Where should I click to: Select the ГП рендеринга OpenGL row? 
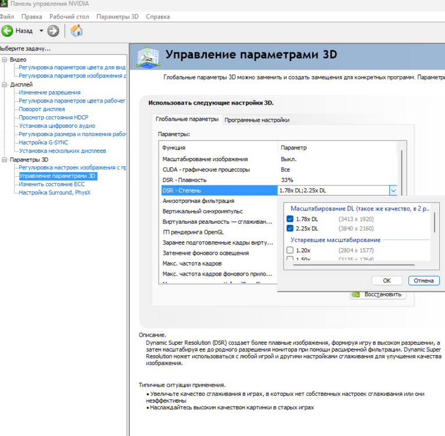pos(219,233)
